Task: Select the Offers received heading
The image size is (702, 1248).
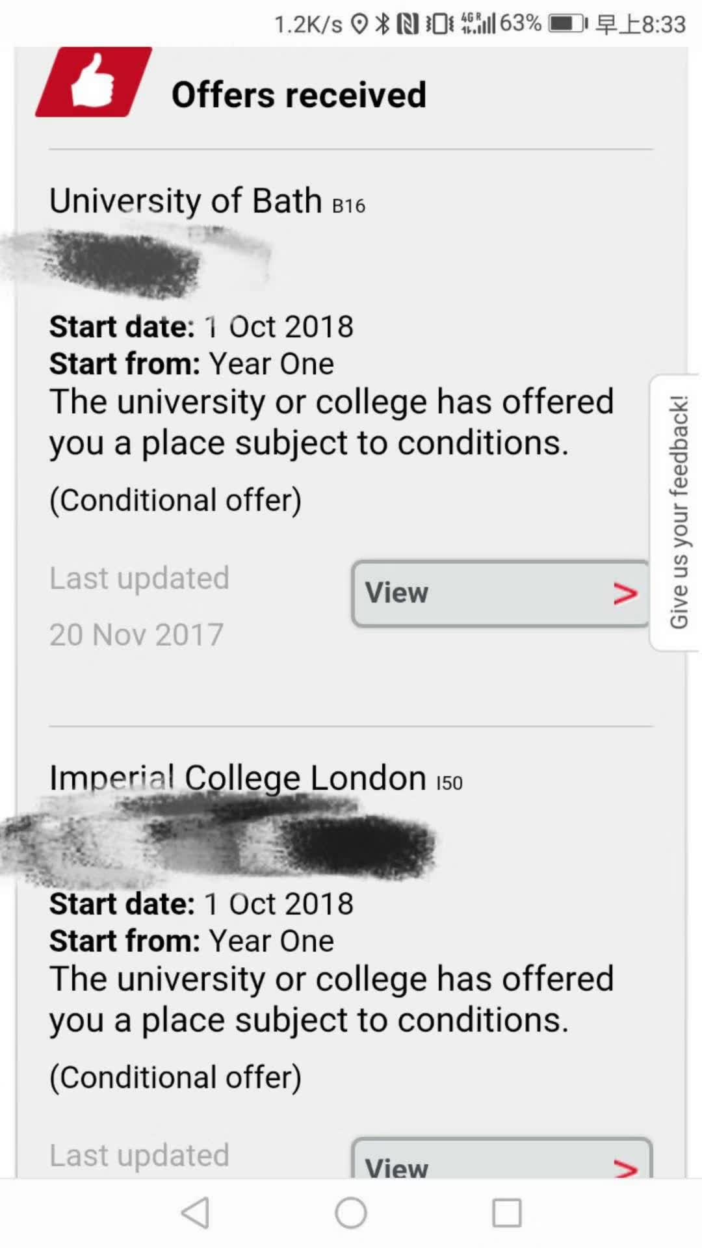Action: click(x=298, y=95)
